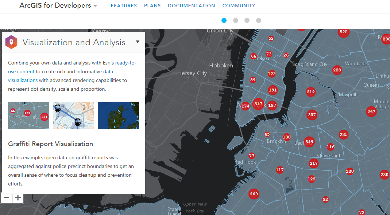This screenshot has width=390, height=215.
Task: Click the 52 cluster marker
Action: point(271,38)
